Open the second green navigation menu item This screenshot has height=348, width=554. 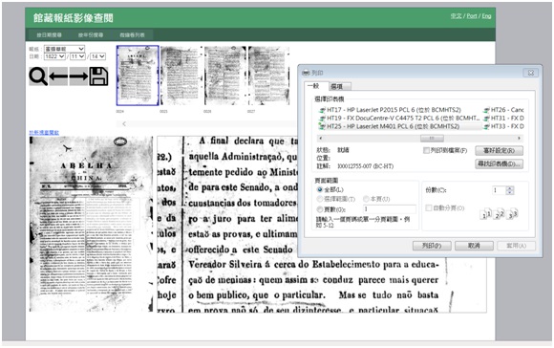click(x=91, y=35)
